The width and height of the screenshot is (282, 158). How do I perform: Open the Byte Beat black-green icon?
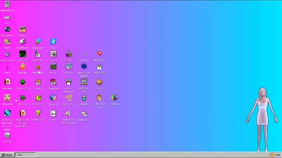pos(22,54)
